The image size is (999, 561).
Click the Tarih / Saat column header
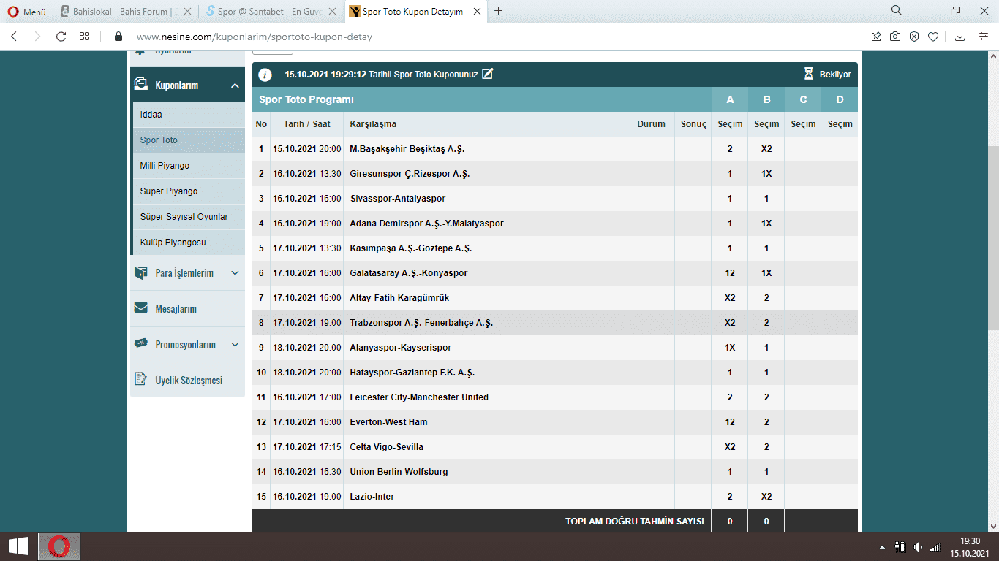tap(307, 124)
